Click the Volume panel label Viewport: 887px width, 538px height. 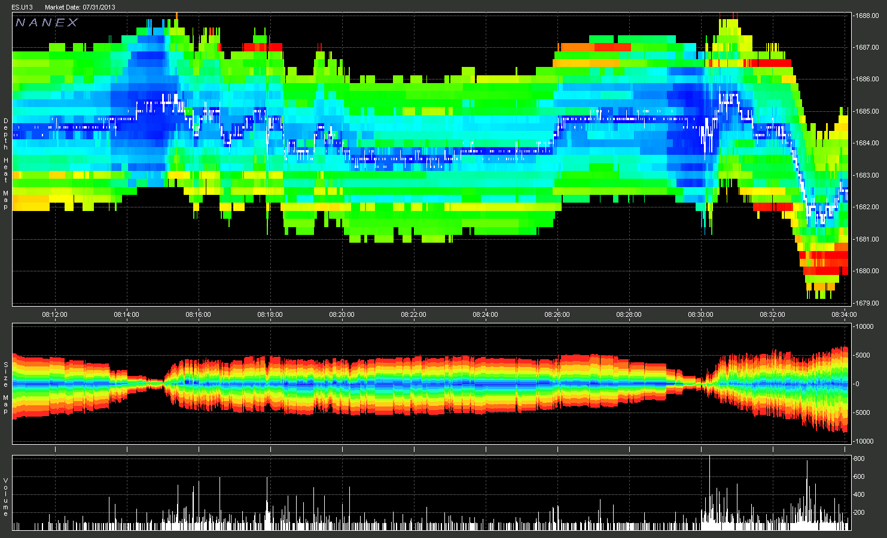(x=6, y=497)
